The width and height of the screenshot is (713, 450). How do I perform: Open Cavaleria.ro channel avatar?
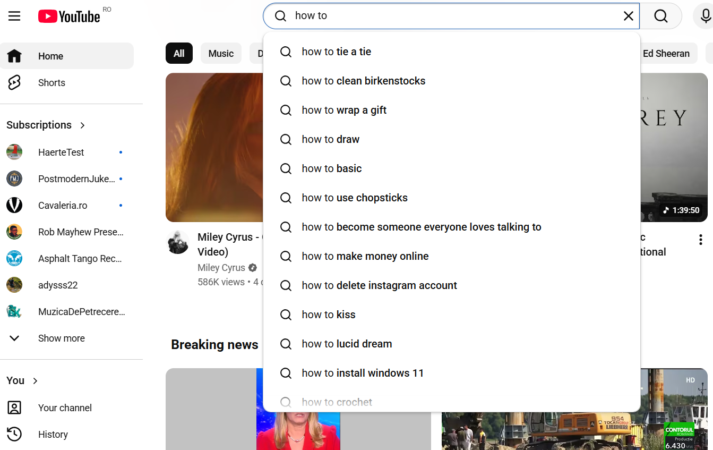click(14, 205)
